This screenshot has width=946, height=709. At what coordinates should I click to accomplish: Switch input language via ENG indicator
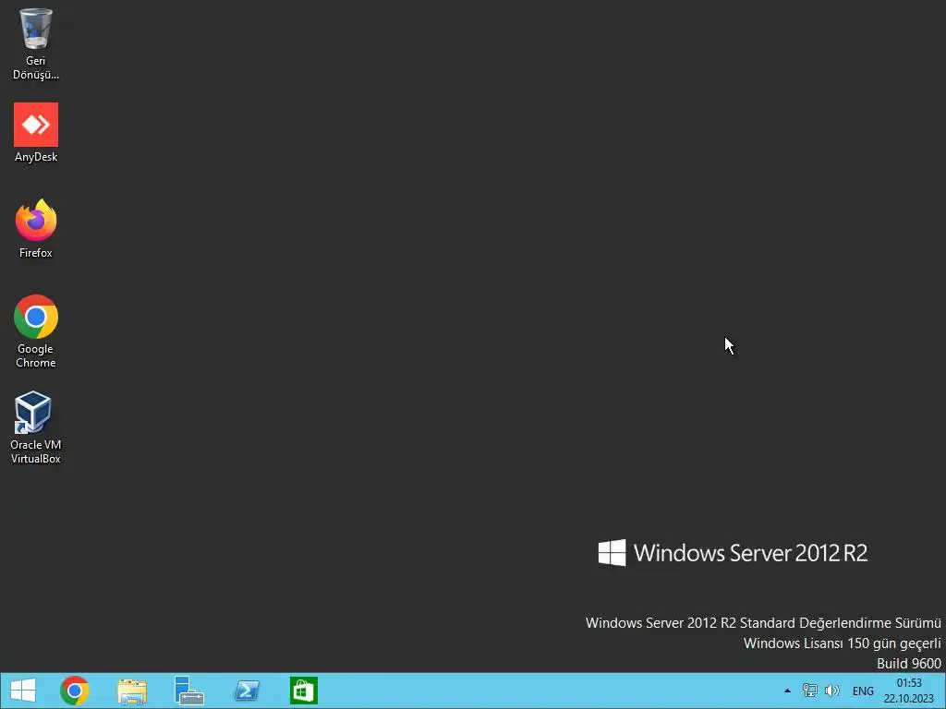(x=863, y=691)
